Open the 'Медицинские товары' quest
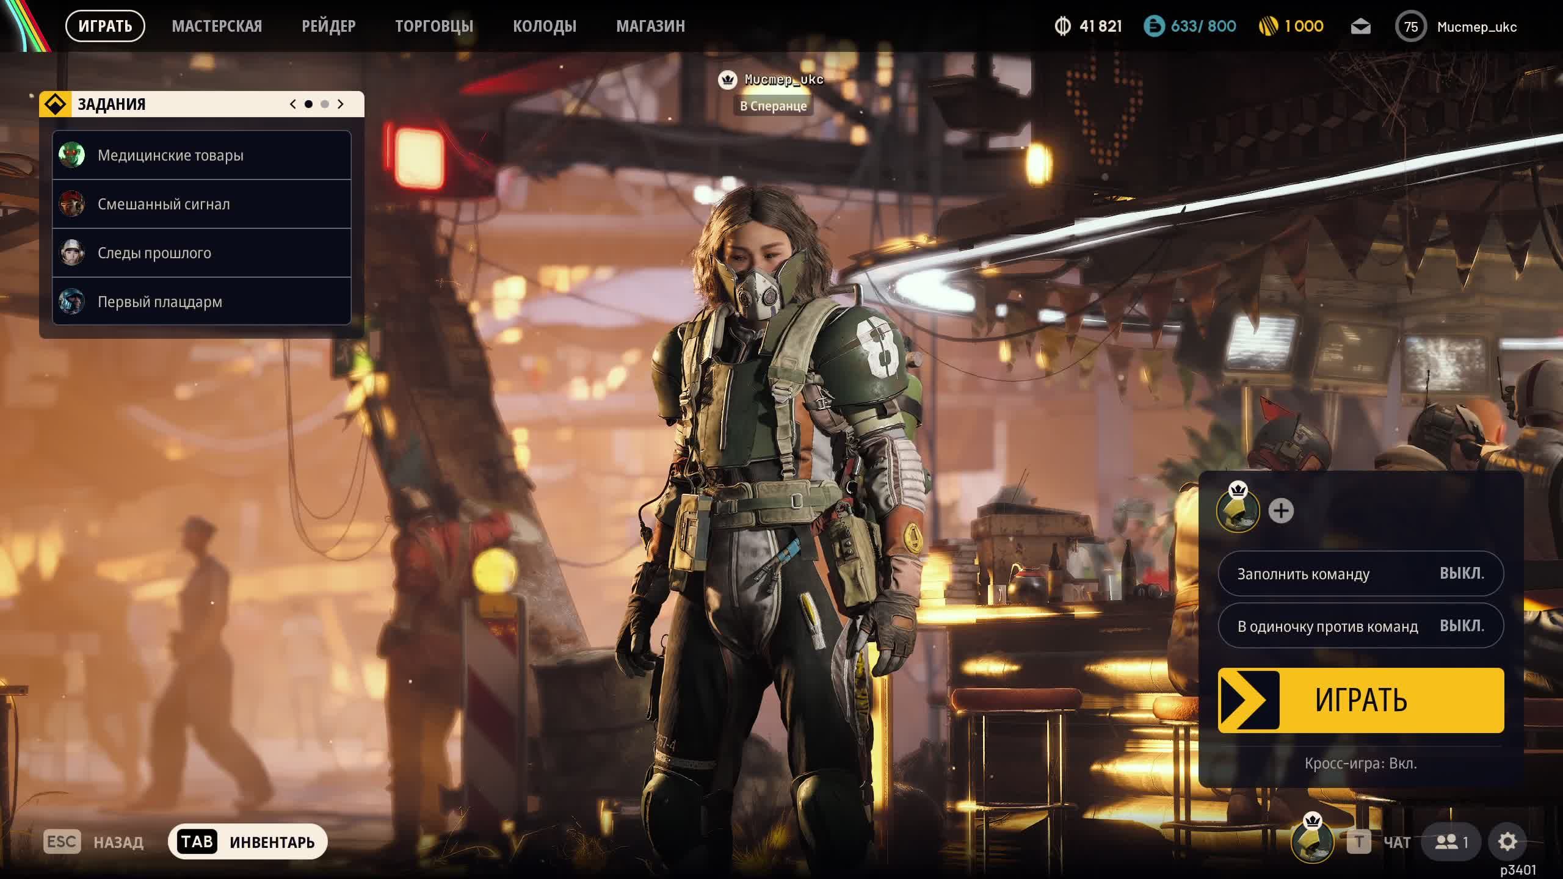 point(201,156)
